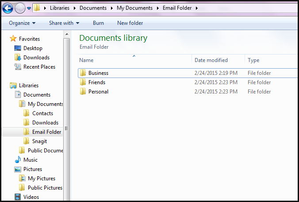299x202 pixels.
Task: Select the Friends folder icon
Action: (83, 82)
